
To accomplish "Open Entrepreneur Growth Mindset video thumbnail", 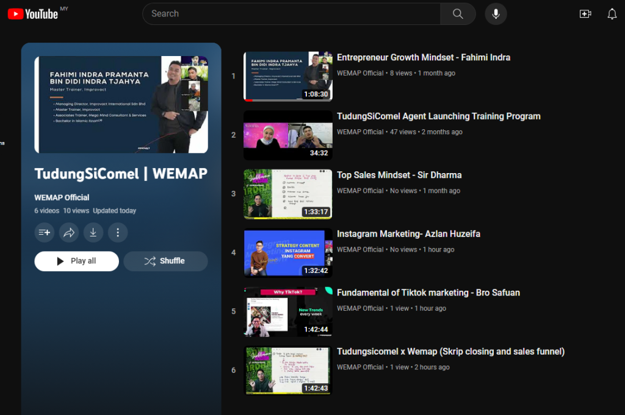I will click(x=288, y=76).
